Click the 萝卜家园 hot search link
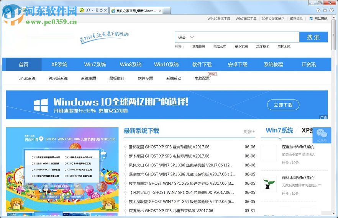Image resolution: width=338 pixels, height=218 pixels. (x=241, y=47)
